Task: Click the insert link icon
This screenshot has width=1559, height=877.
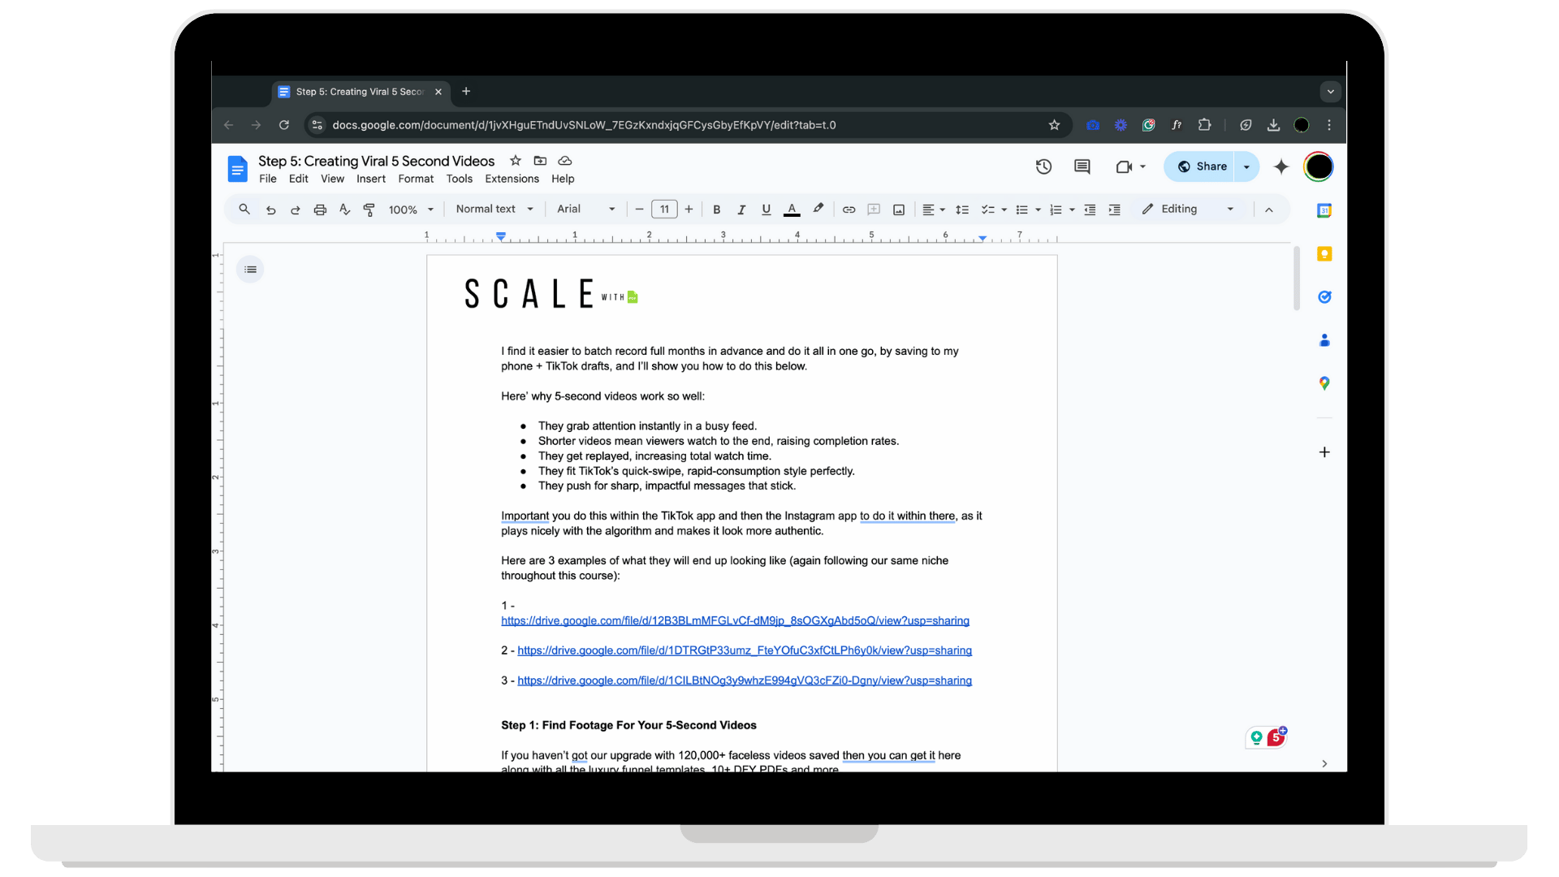Action: (849, 210)
